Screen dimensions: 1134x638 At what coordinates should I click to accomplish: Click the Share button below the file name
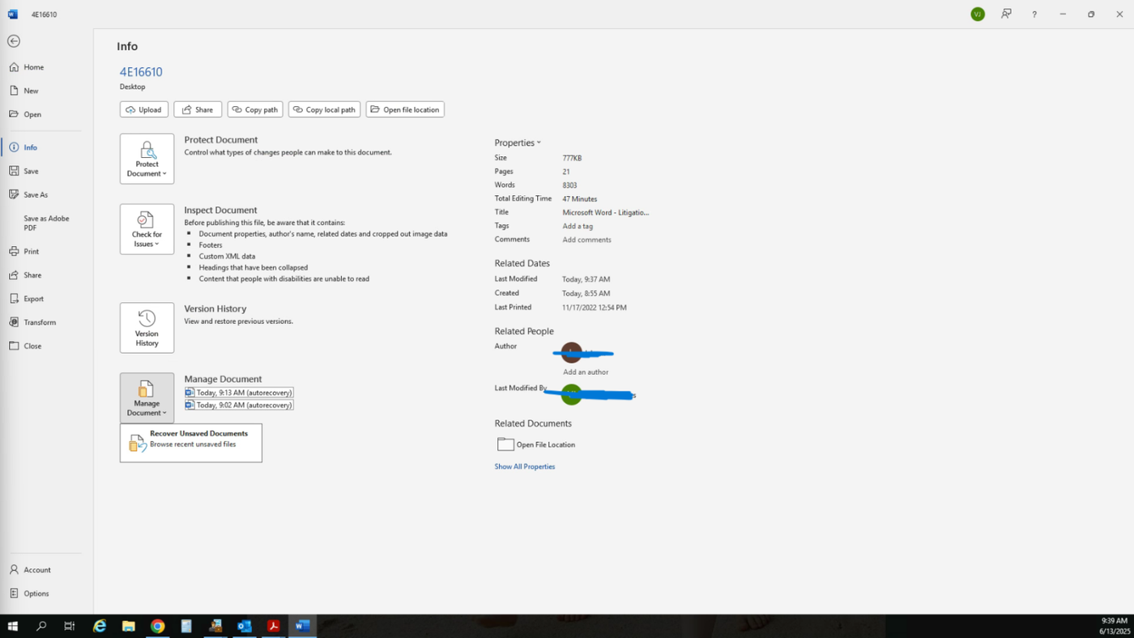click(198, 109)
